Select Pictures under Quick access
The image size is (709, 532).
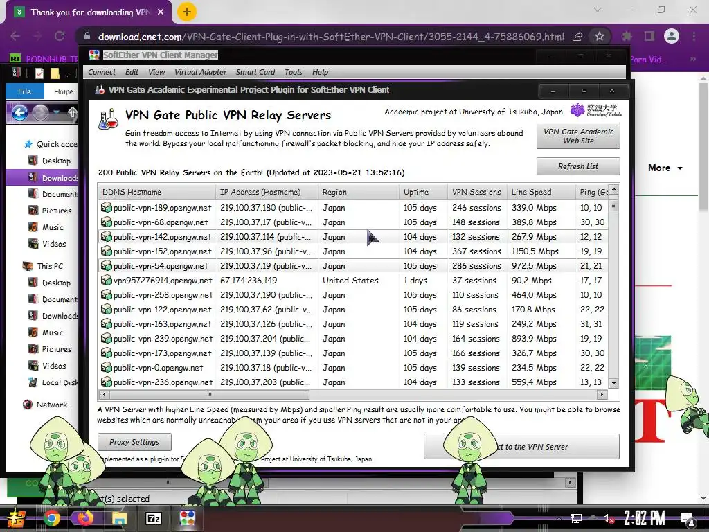coord(57,211)
